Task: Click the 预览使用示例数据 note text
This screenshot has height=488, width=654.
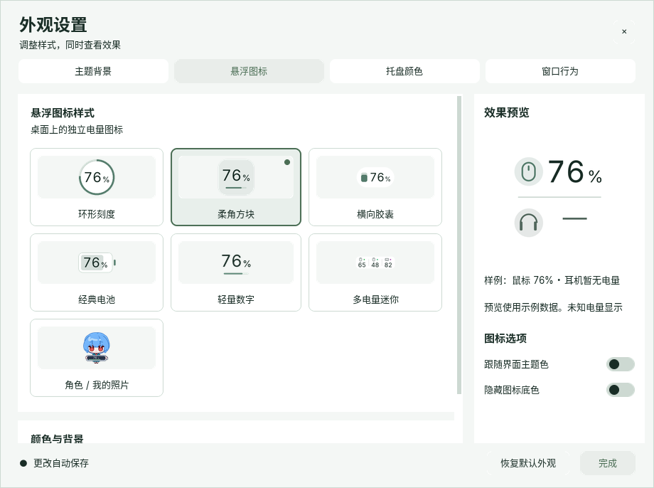Action: (x=553, y=307)
